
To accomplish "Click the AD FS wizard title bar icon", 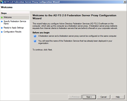I will click(2, 2).
